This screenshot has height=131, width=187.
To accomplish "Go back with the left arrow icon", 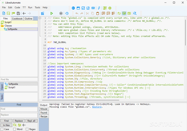I will pyautogui.click(x=24, y=13).
